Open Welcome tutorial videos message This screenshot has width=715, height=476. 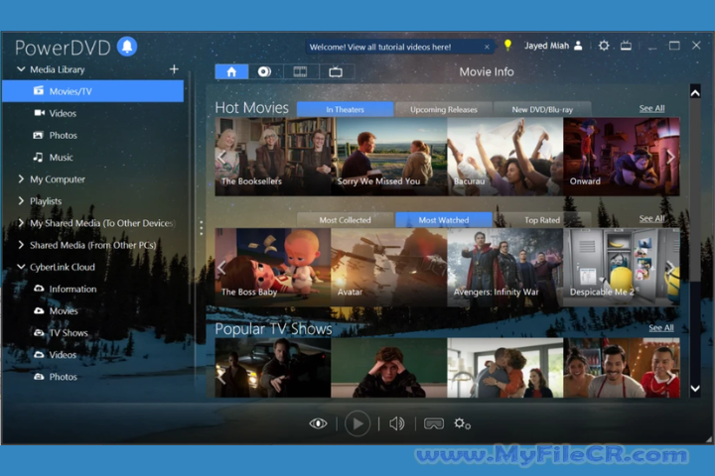click(x=379, y=47)
